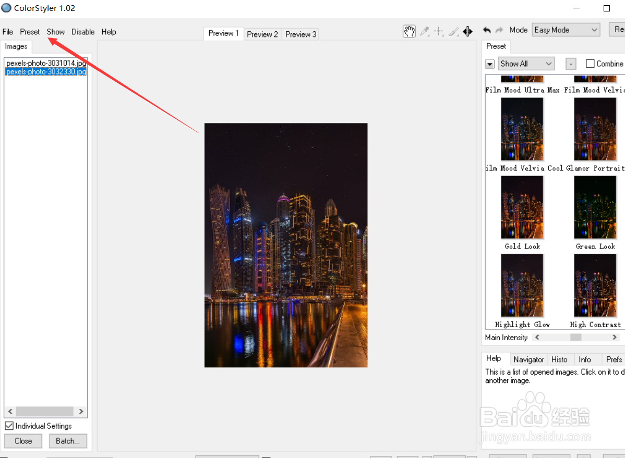Screen dimensions: 625x458
Task: Switch to Preview 3 tab
Action: [301, 34]
